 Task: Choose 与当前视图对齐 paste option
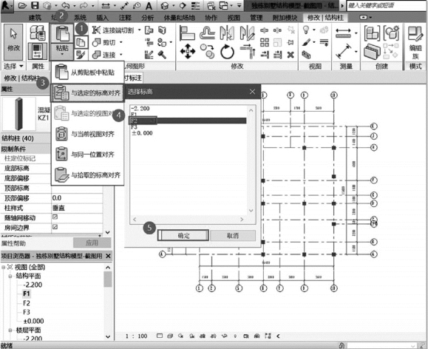tap(87, 134)
